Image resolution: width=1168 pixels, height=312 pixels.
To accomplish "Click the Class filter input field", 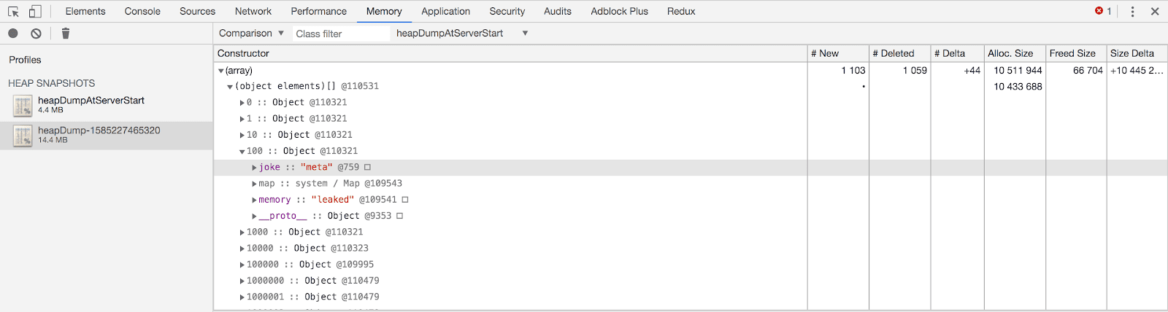I will [x=340, y=34].
